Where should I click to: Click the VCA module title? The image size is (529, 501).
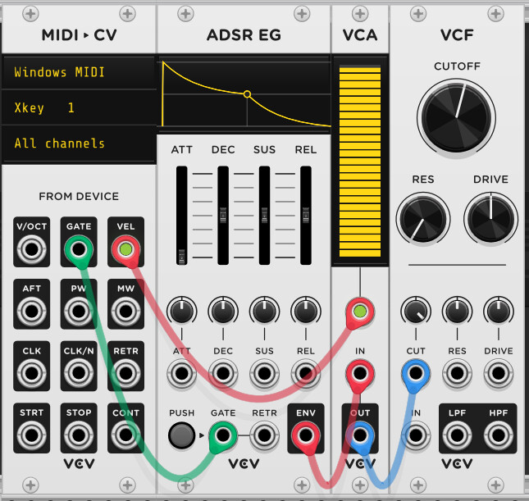(360, 35)
